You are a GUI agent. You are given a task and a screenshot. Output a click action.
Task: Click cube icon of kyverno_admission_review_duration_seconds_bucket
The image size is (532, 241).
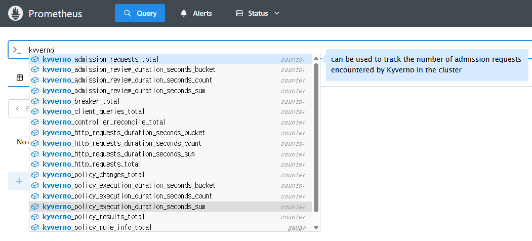coord(35,69)
